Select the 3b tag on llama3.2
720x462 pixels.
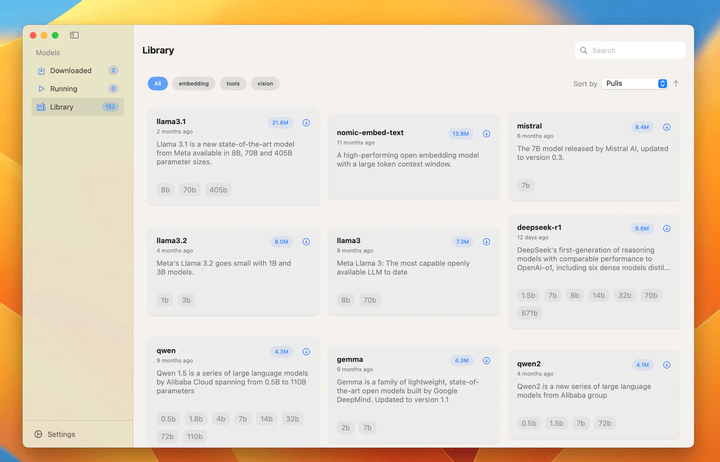(186, 300)
